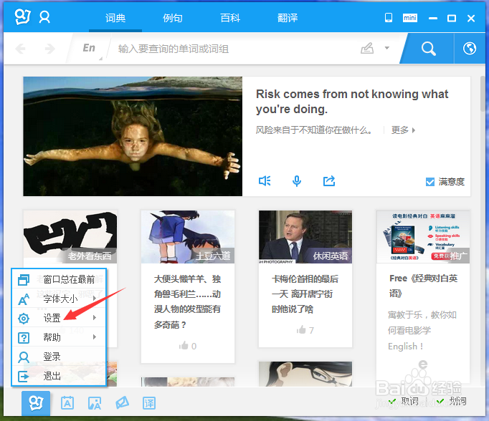Image resolution: width=489 pixels, height=421 pixels.
Task: Open 设置 menu item
Action: 59,318
